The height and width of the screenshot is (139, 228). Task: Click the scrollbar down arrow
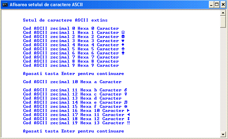coord(223,134)
